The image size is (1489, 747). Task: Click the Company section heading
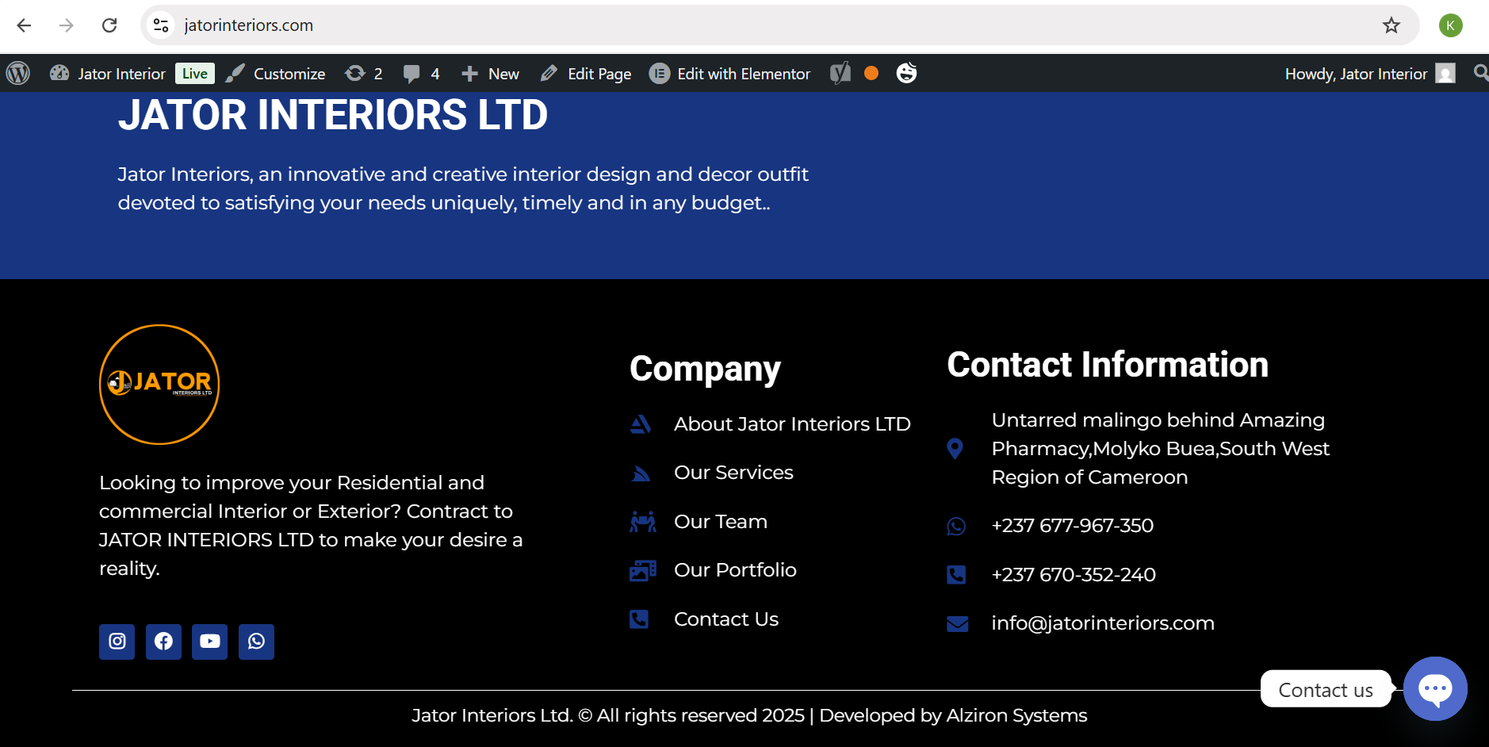point(705,369)
